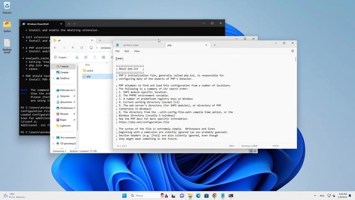
Task: Open the 'Создать' new item dropdown
Action: pos(62,57)
